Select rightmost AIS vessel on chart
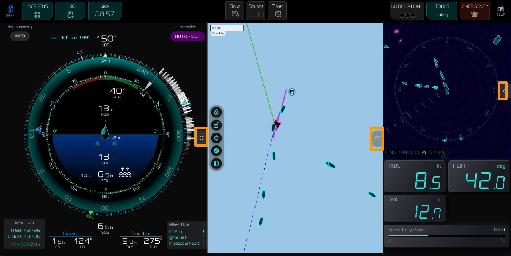This screenshot has height=256, width=511. coord(372,195)
